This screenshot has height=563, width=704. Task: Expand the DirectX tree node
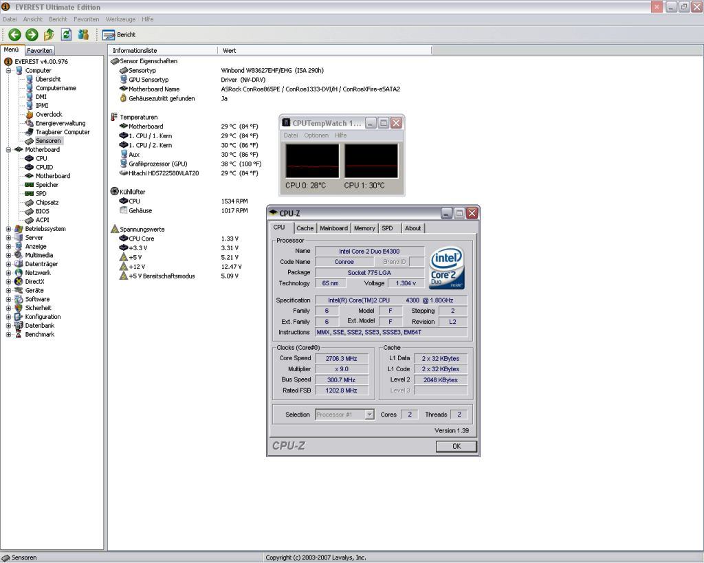coord(8,282)
